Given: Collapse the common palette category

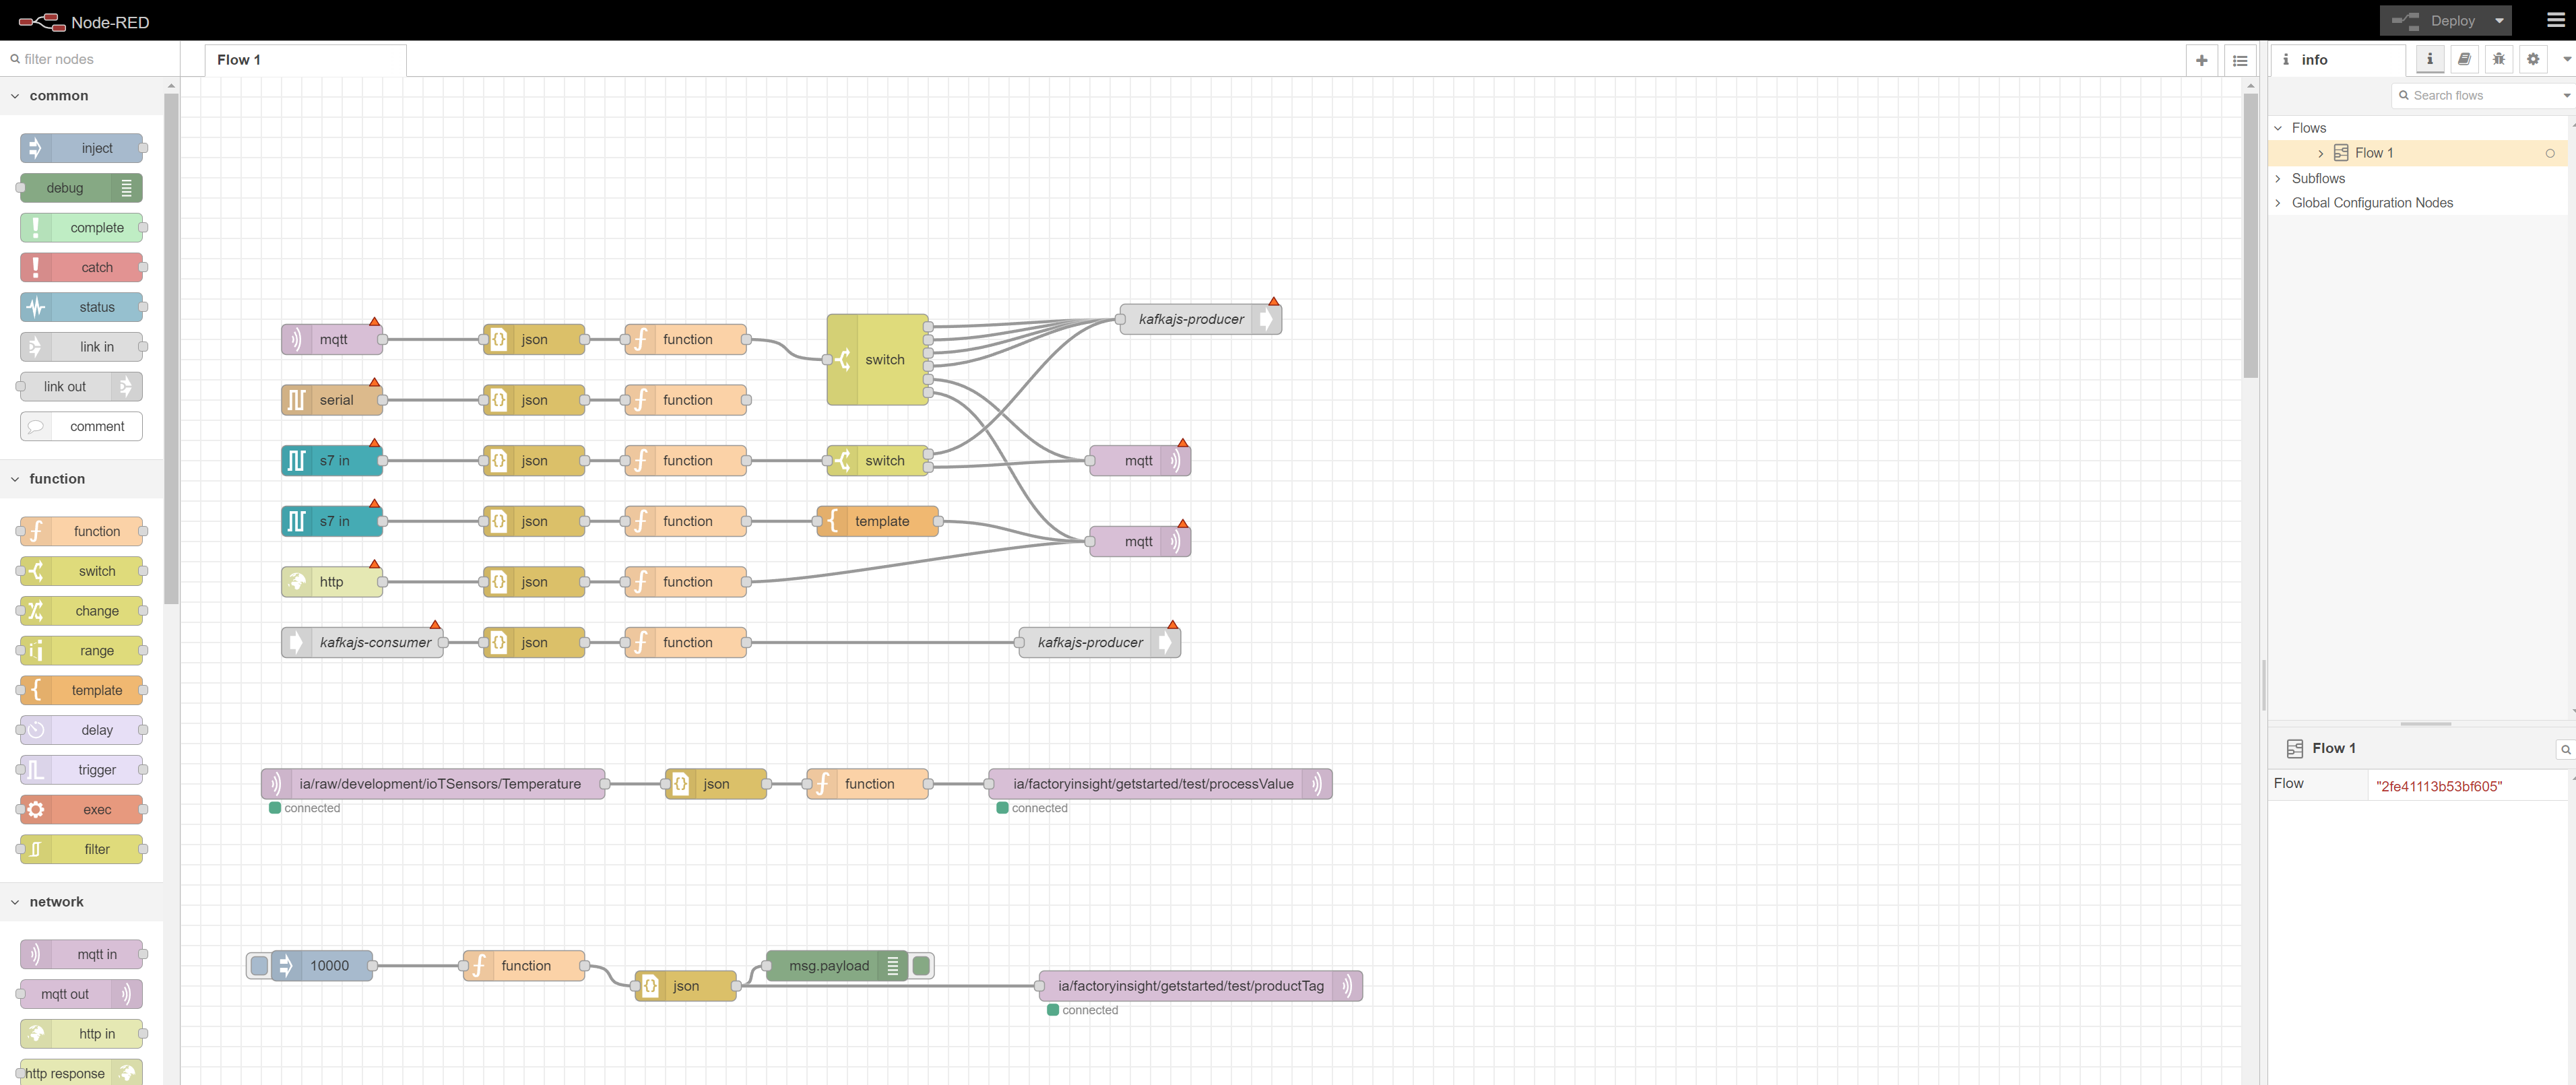Looking at the screenshot, I should [15, 96].
